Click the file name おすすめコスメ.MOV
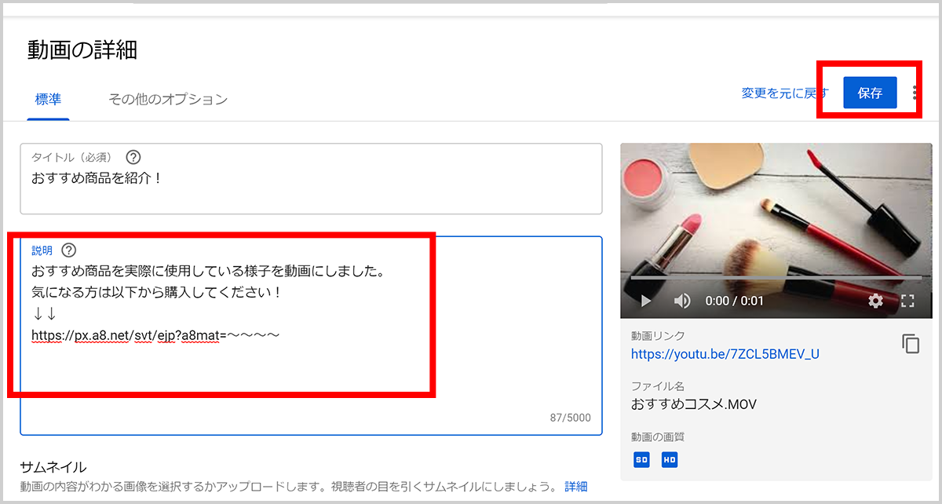 click(x=693, y=404)
